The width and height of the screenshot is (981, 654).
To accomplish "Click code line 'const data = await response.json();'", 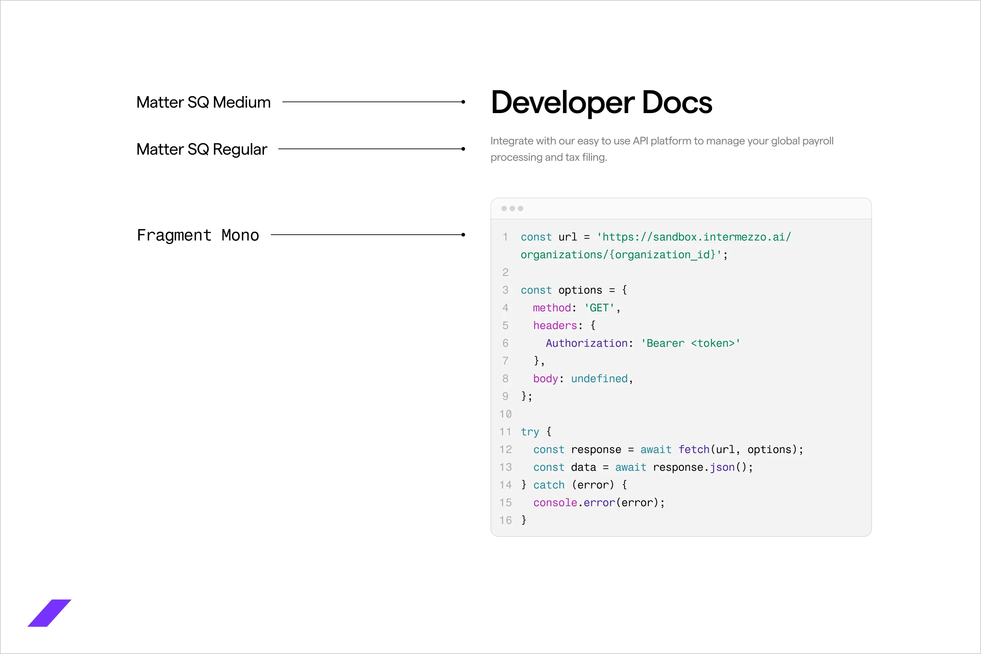I will 643,467.
